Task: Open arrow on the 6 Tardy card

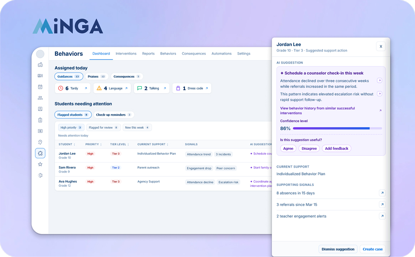Action: click(86, 89)
